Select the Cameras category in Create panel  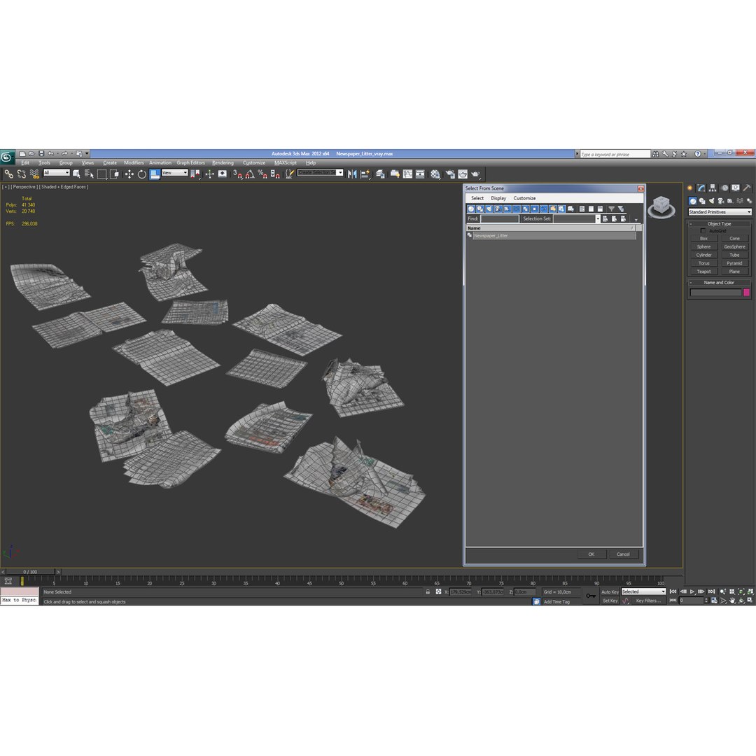coord(721,201)
